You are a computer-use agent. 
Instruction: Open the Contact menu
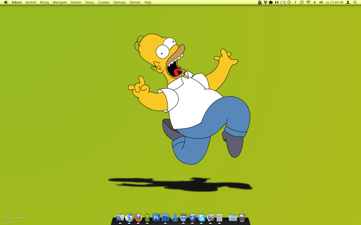click(104, 2)
